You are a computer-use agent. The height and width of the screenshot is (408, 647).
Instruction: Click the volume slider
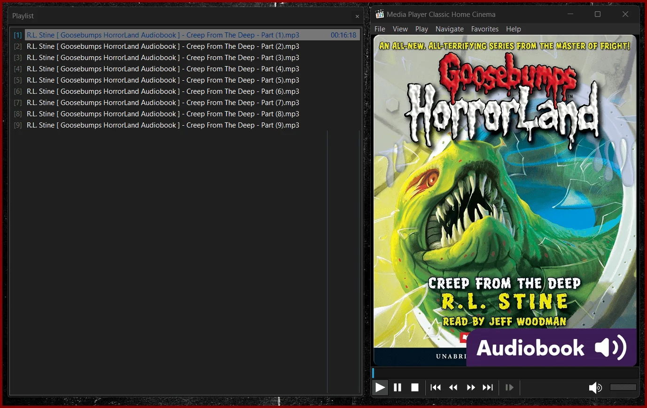tap(623, 387)
